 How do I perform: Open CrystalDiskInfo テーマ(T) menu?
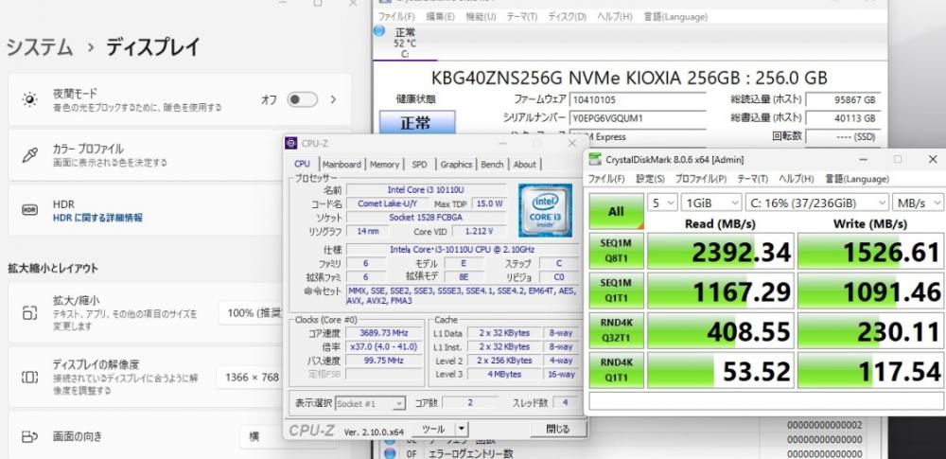pyautogui.click(x=522, y=17)
